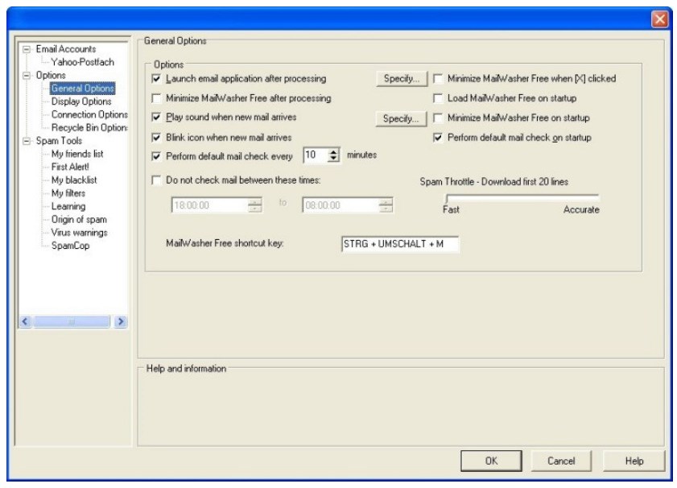Collapse the Options tree node
Image resolution: width=677 pixels, height=488 pixels.
27,76
